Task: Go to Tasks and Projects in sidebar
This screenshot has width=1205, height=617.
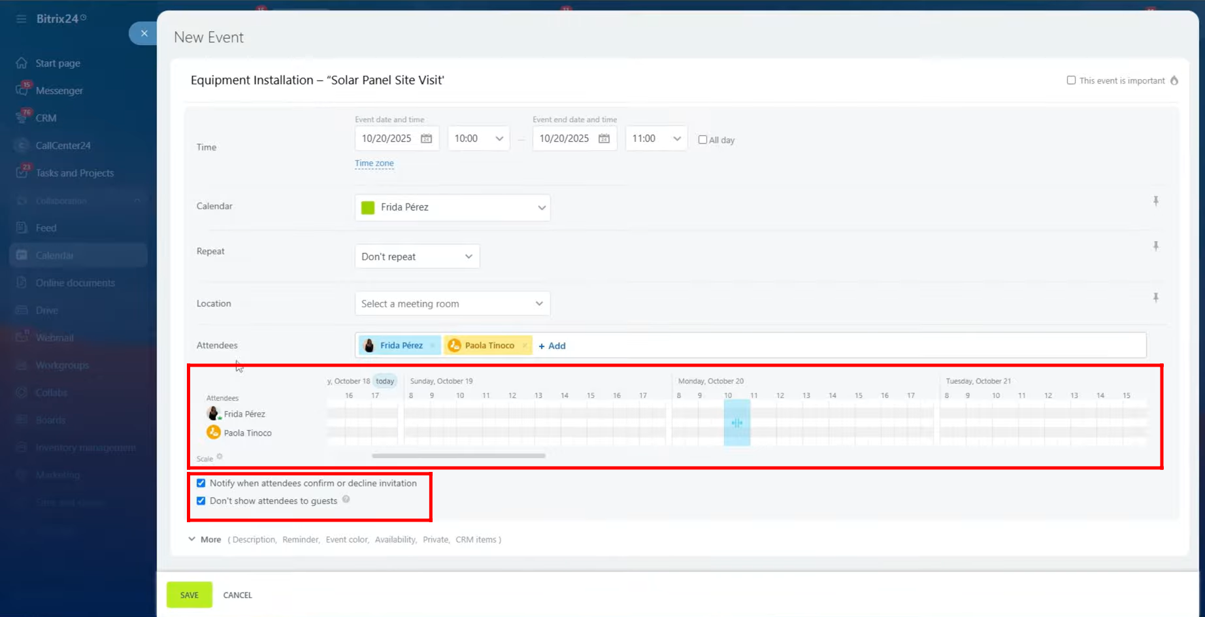Action: (x=74, y=173)
